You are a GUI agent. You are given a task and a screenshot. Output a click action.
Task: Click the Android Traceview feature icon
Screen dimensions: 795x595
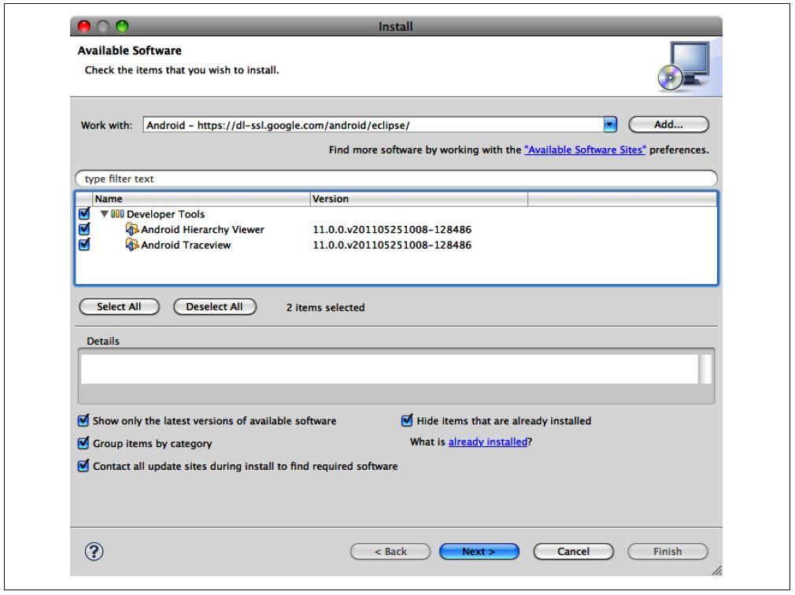coord(131,245)
